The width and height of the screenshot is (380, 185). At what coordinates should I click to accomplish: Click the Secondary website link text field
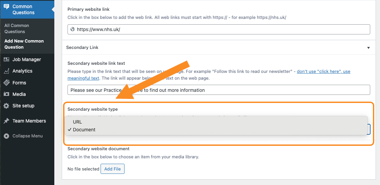219,90
